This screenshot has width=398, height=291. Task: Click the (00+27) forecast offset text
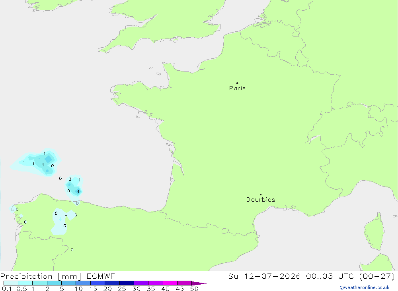click(377, 276)
